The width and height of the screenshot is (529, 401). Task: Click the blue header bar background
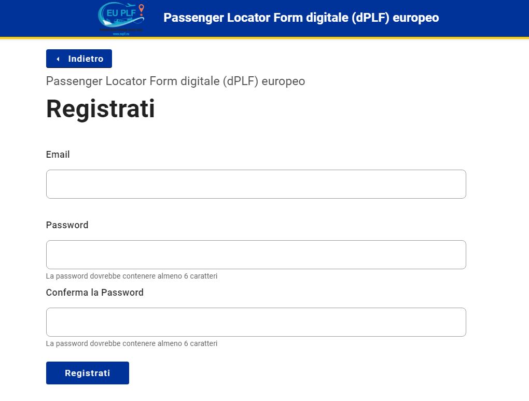click(x=482, y=18)
